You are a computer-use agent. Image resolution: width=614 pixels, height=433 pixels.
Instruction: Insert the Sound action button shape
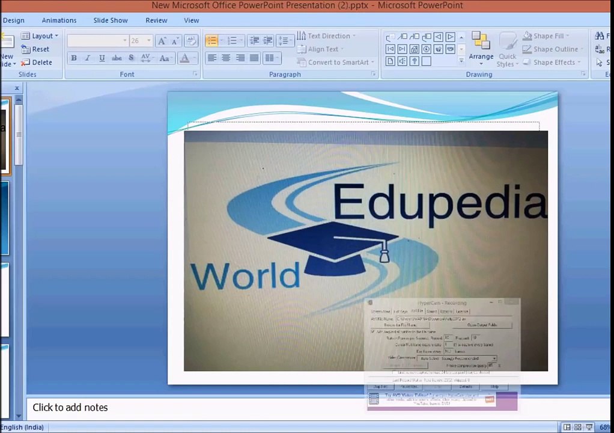coord(402,61)
